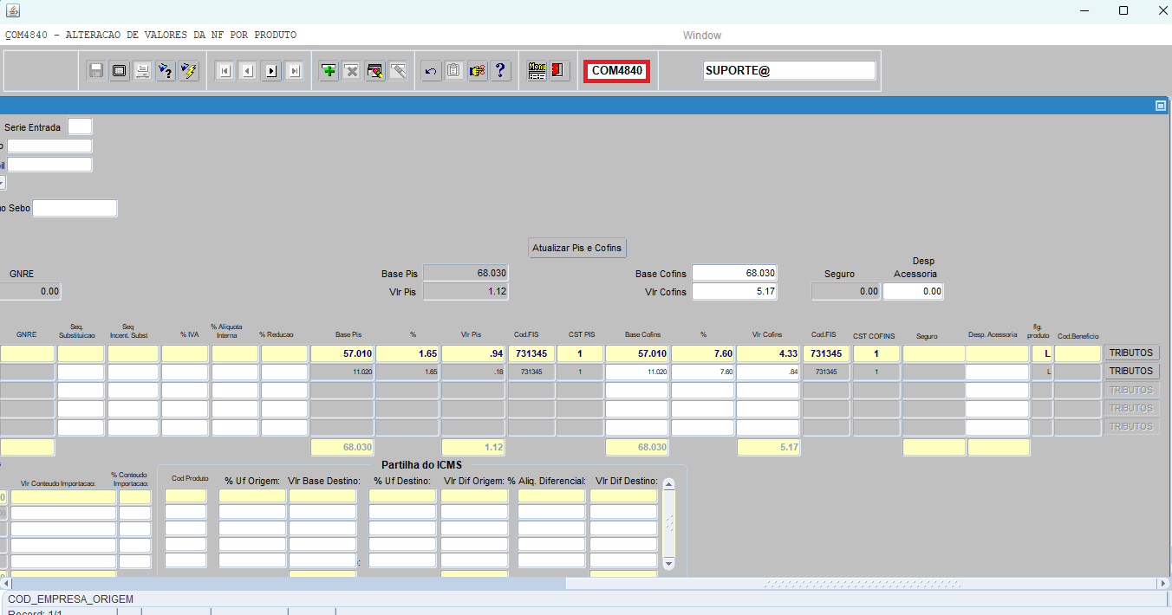Go to next record arrow
Image resolution: width=1172 pixels, height=615 pixels.
point(271,71)
